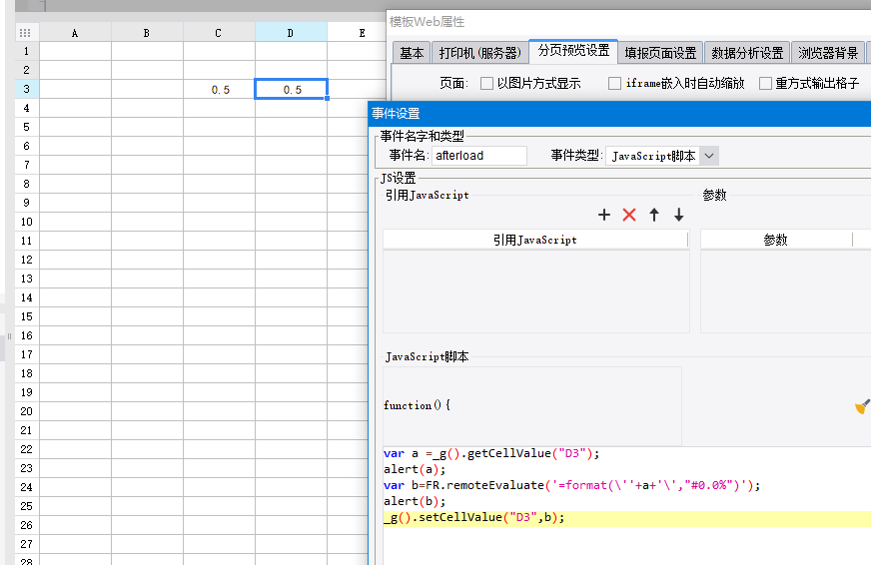
Task: Select cell C3 containing 0.5
Action: (220, 90)
